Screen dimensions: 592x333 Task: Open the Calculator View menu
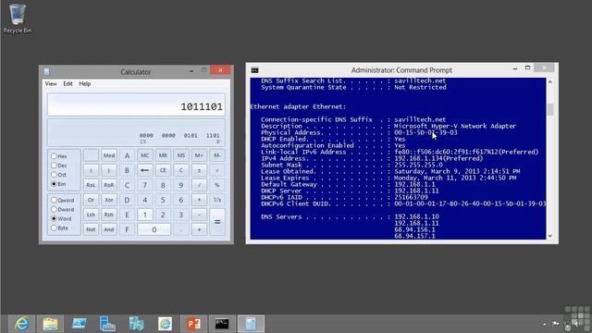[51, 84]
